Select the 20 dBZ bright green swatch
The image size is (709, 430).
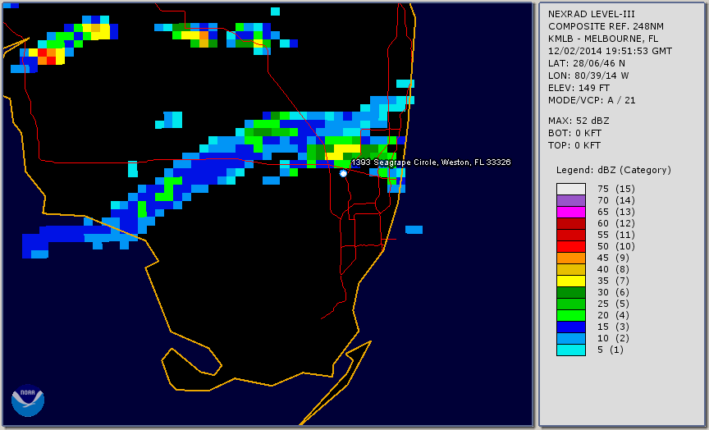571,316
